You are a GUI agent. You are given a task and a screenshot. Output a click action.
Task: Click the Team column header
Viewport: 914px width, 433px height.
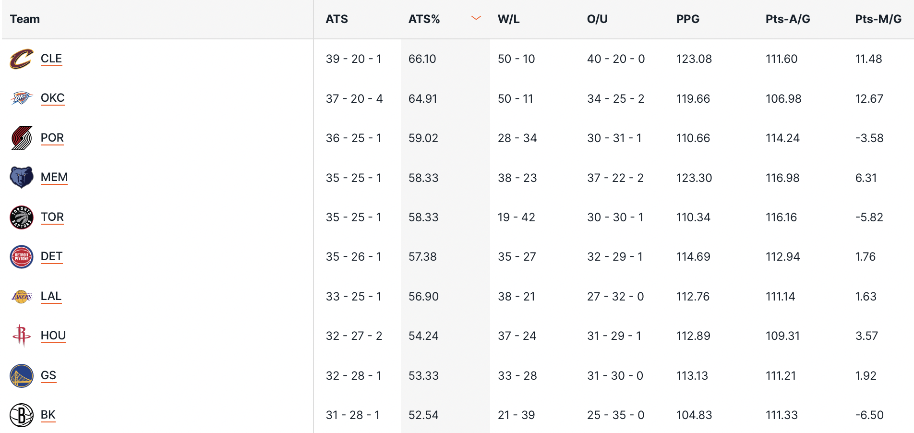25,19
